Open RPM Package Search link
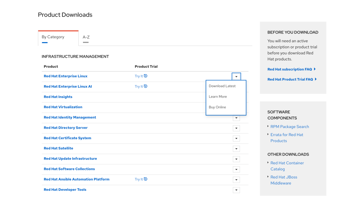Viewport: 363px width, 200px height. tap(290, 127)
